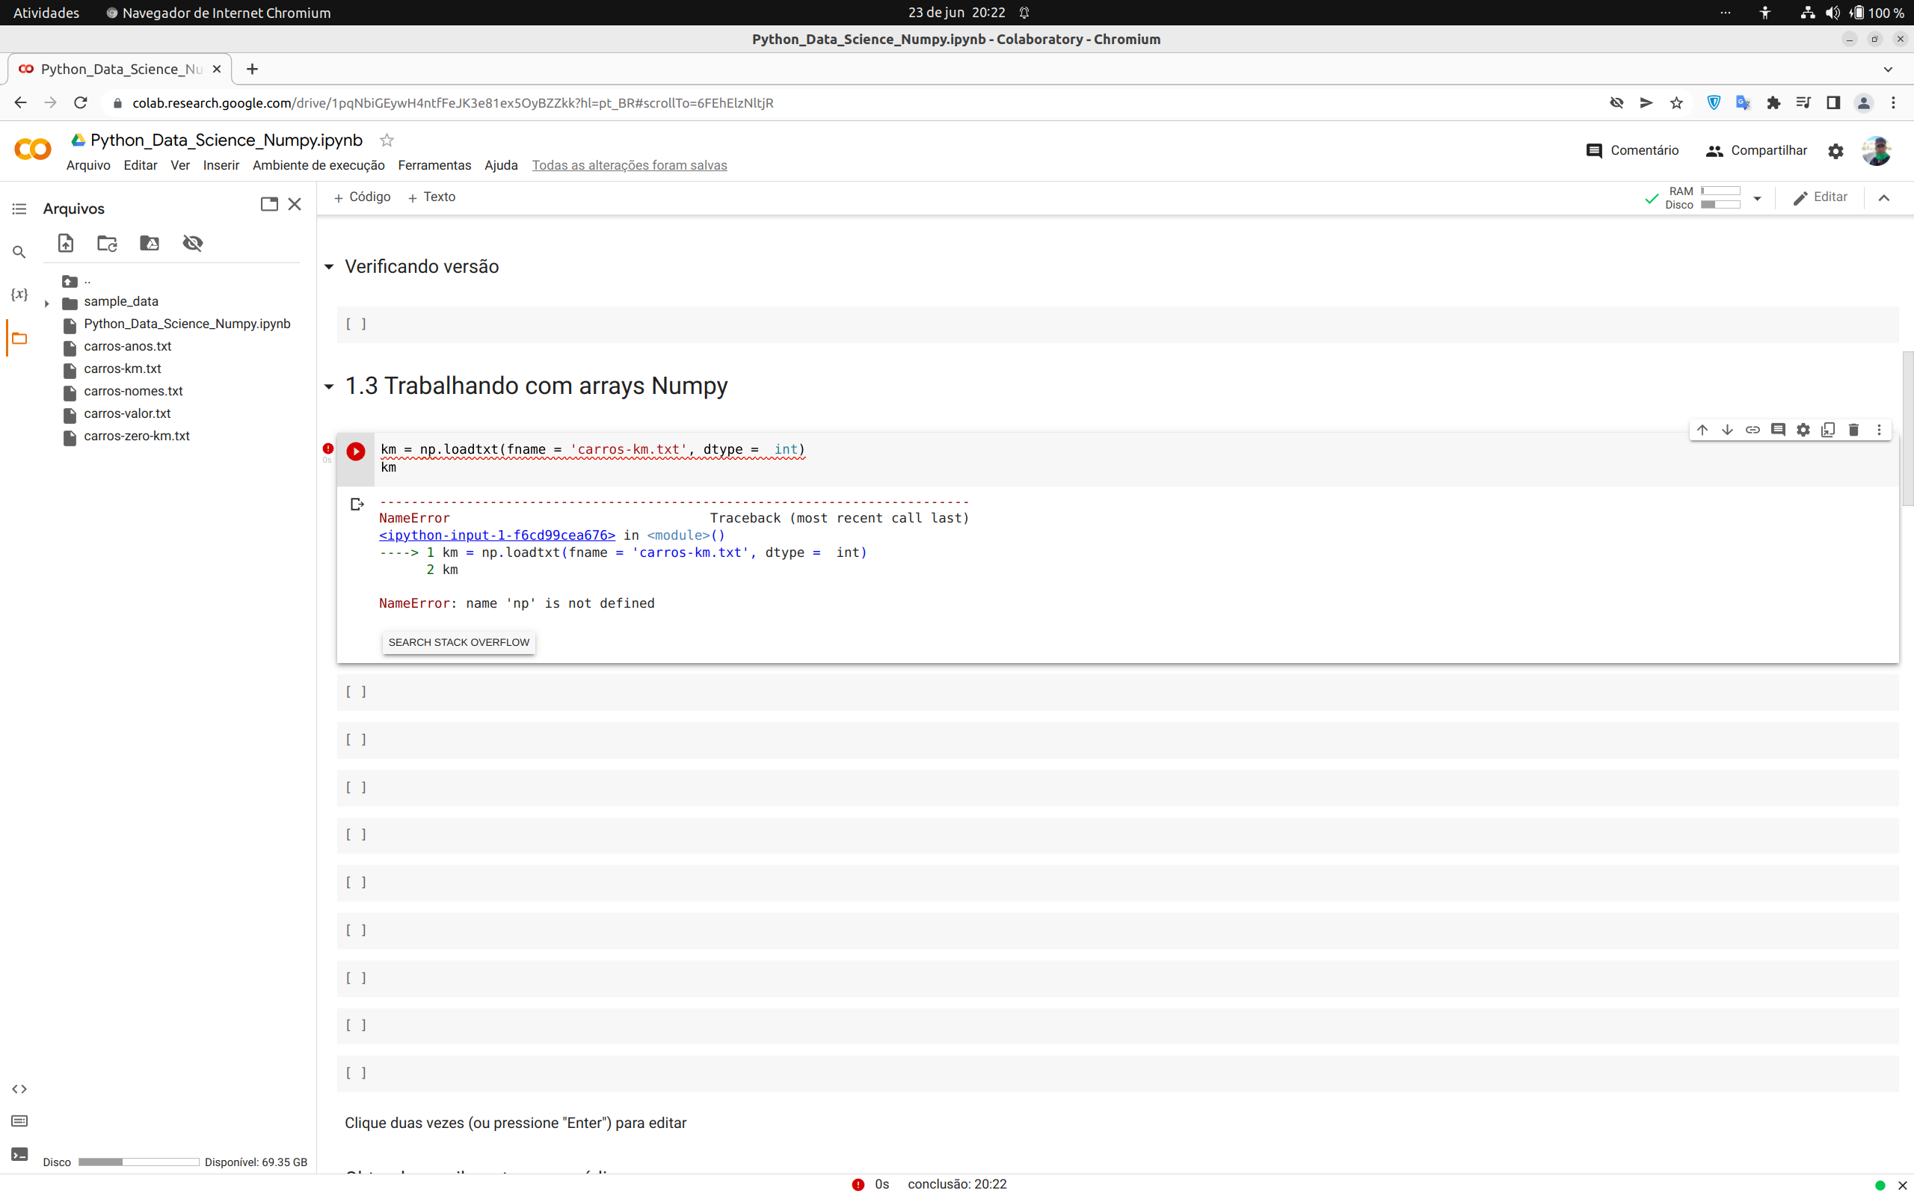1914x1196 pixels.
Task: Open Colab settings gear icon
Action: (1835, 151)
